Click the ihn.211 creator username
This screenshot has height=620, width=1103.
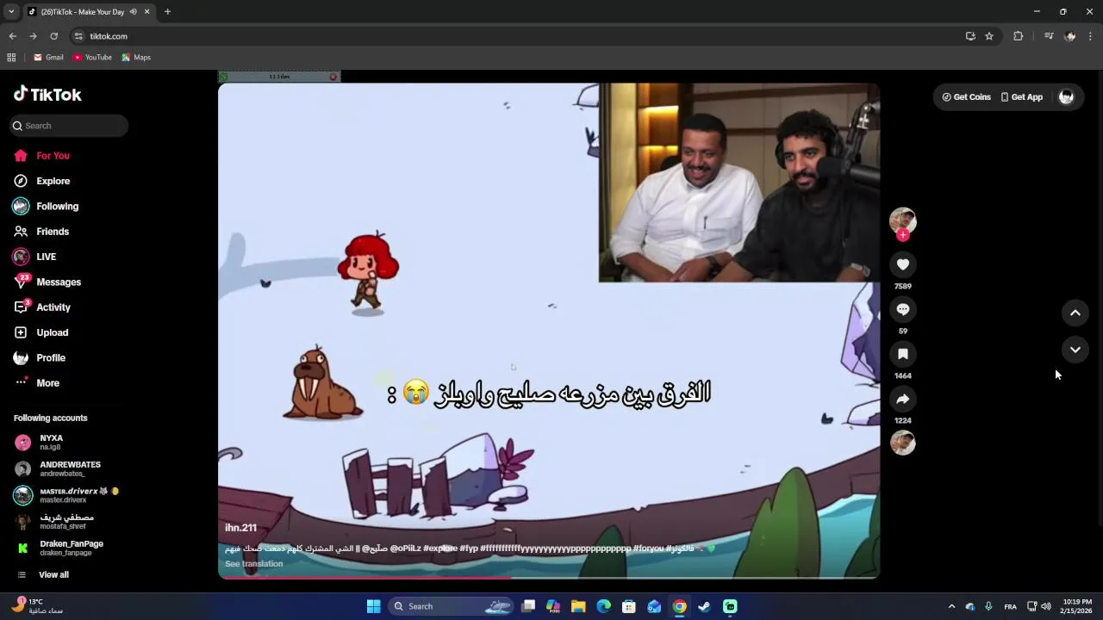[240, 528]
